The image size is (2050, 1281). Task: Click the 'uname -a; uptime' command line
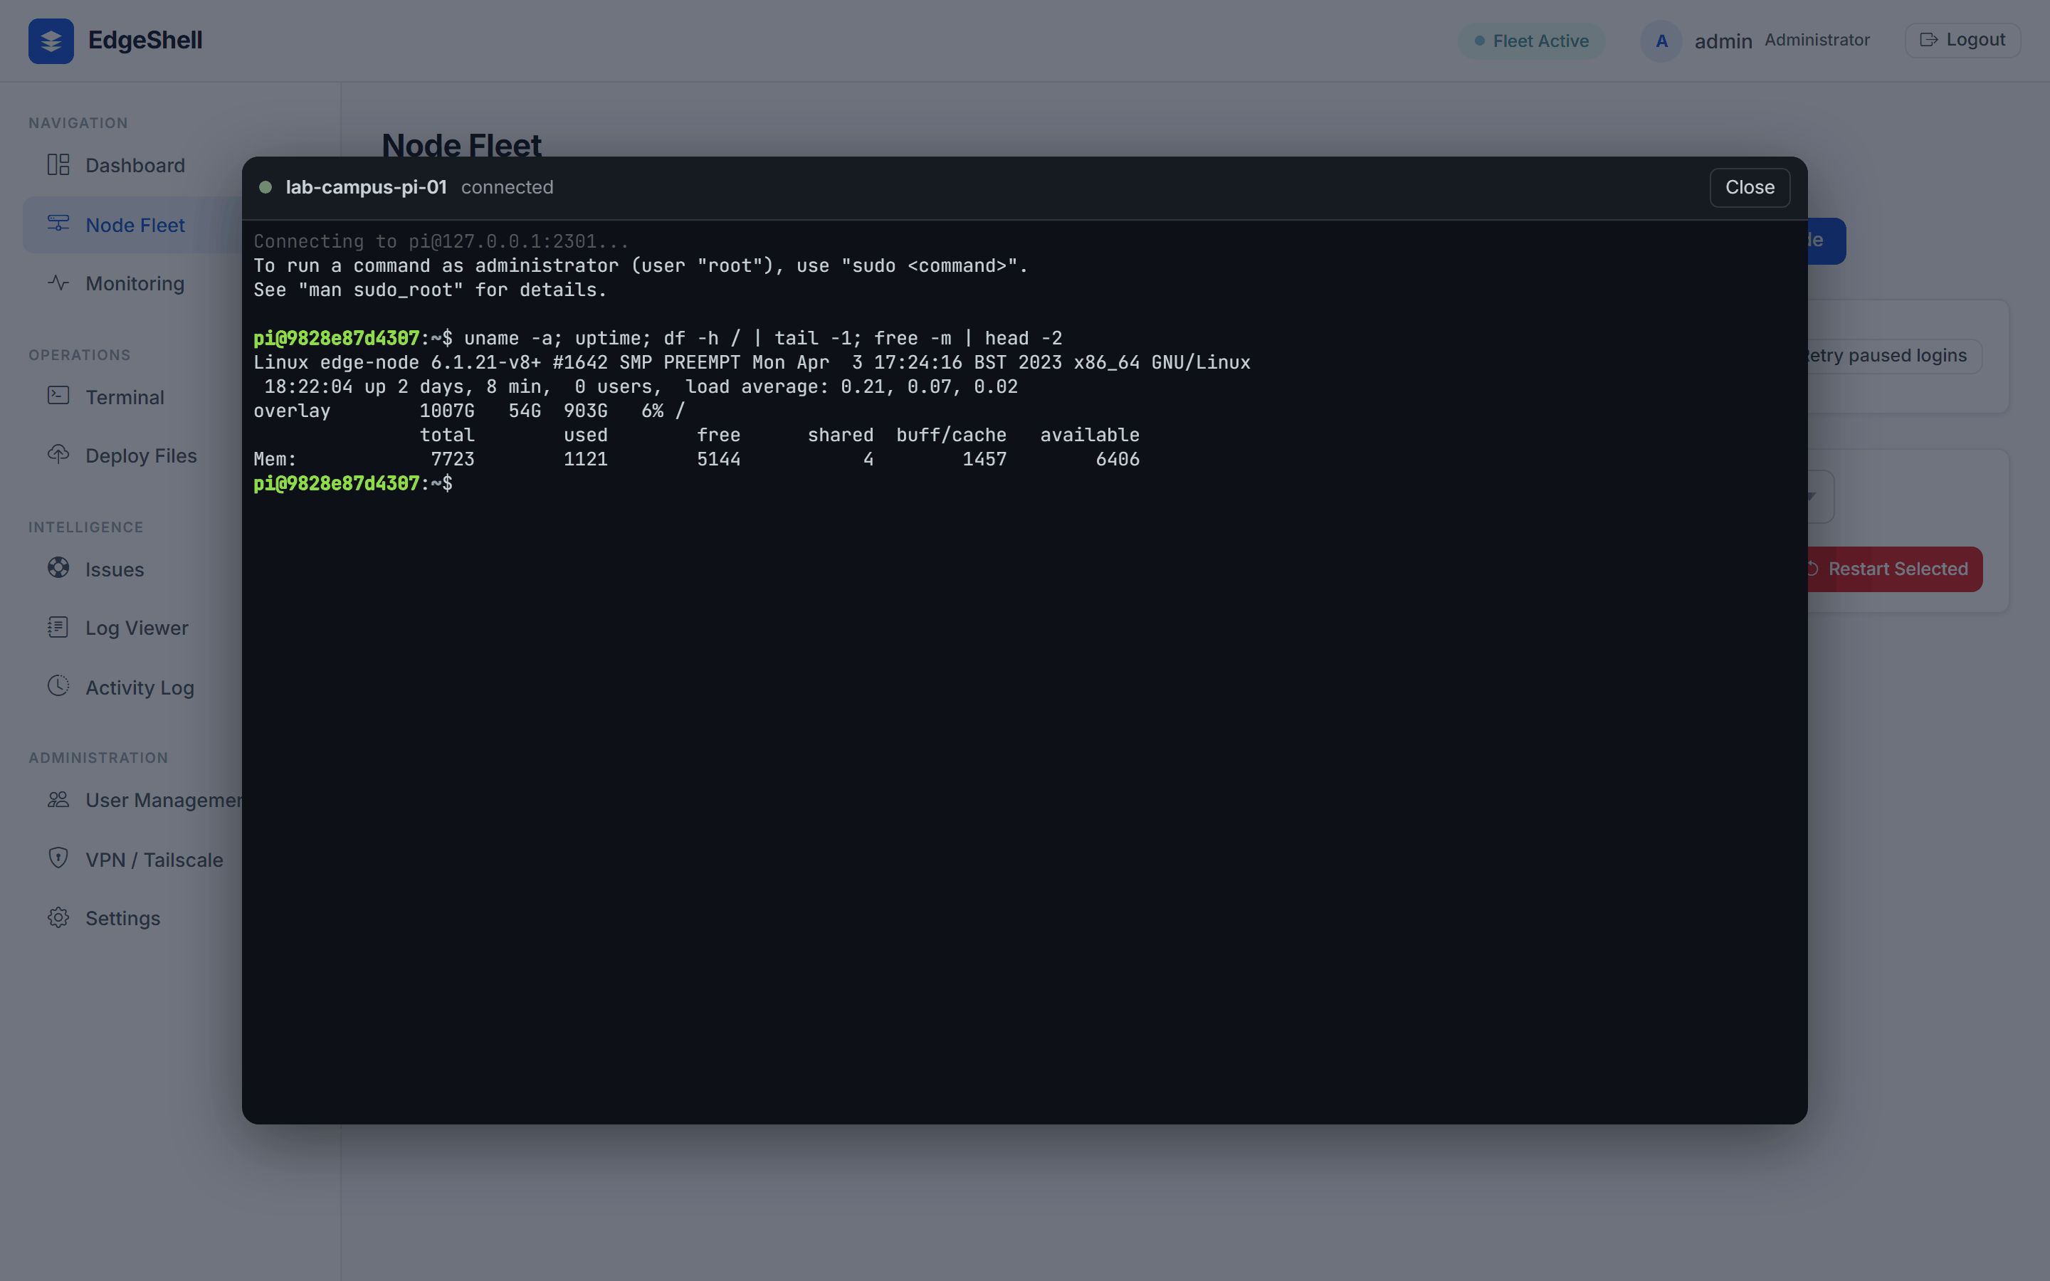pyautogui.click(x=658, y=338)
